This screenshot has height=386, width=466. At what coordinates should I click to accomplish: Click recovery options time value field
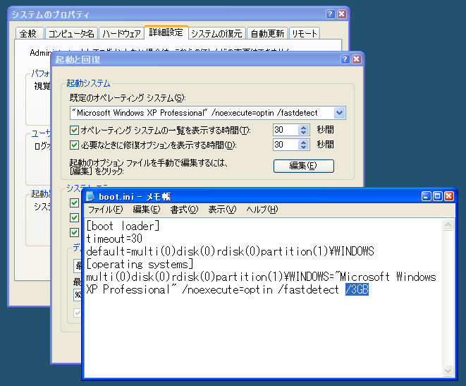point(286,145)
